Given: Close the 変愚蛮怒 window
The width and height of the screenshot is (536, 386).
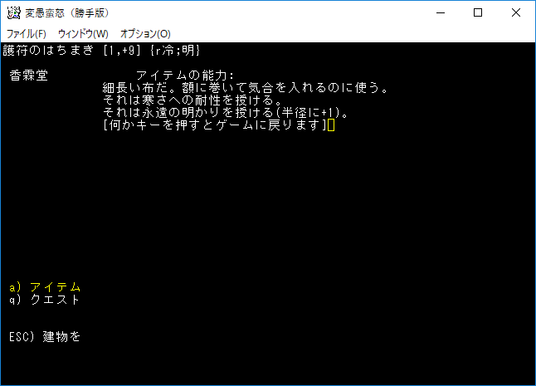Looking at the screenshot, I should (x=516, y=13).
